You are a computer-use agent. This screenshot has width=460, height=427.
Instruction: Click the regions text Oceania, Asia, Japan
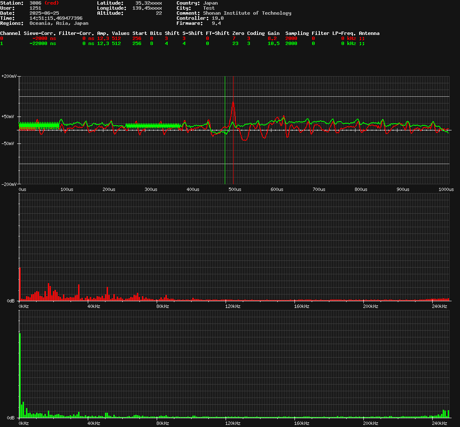pyautogui.click(x=59, y=23)
